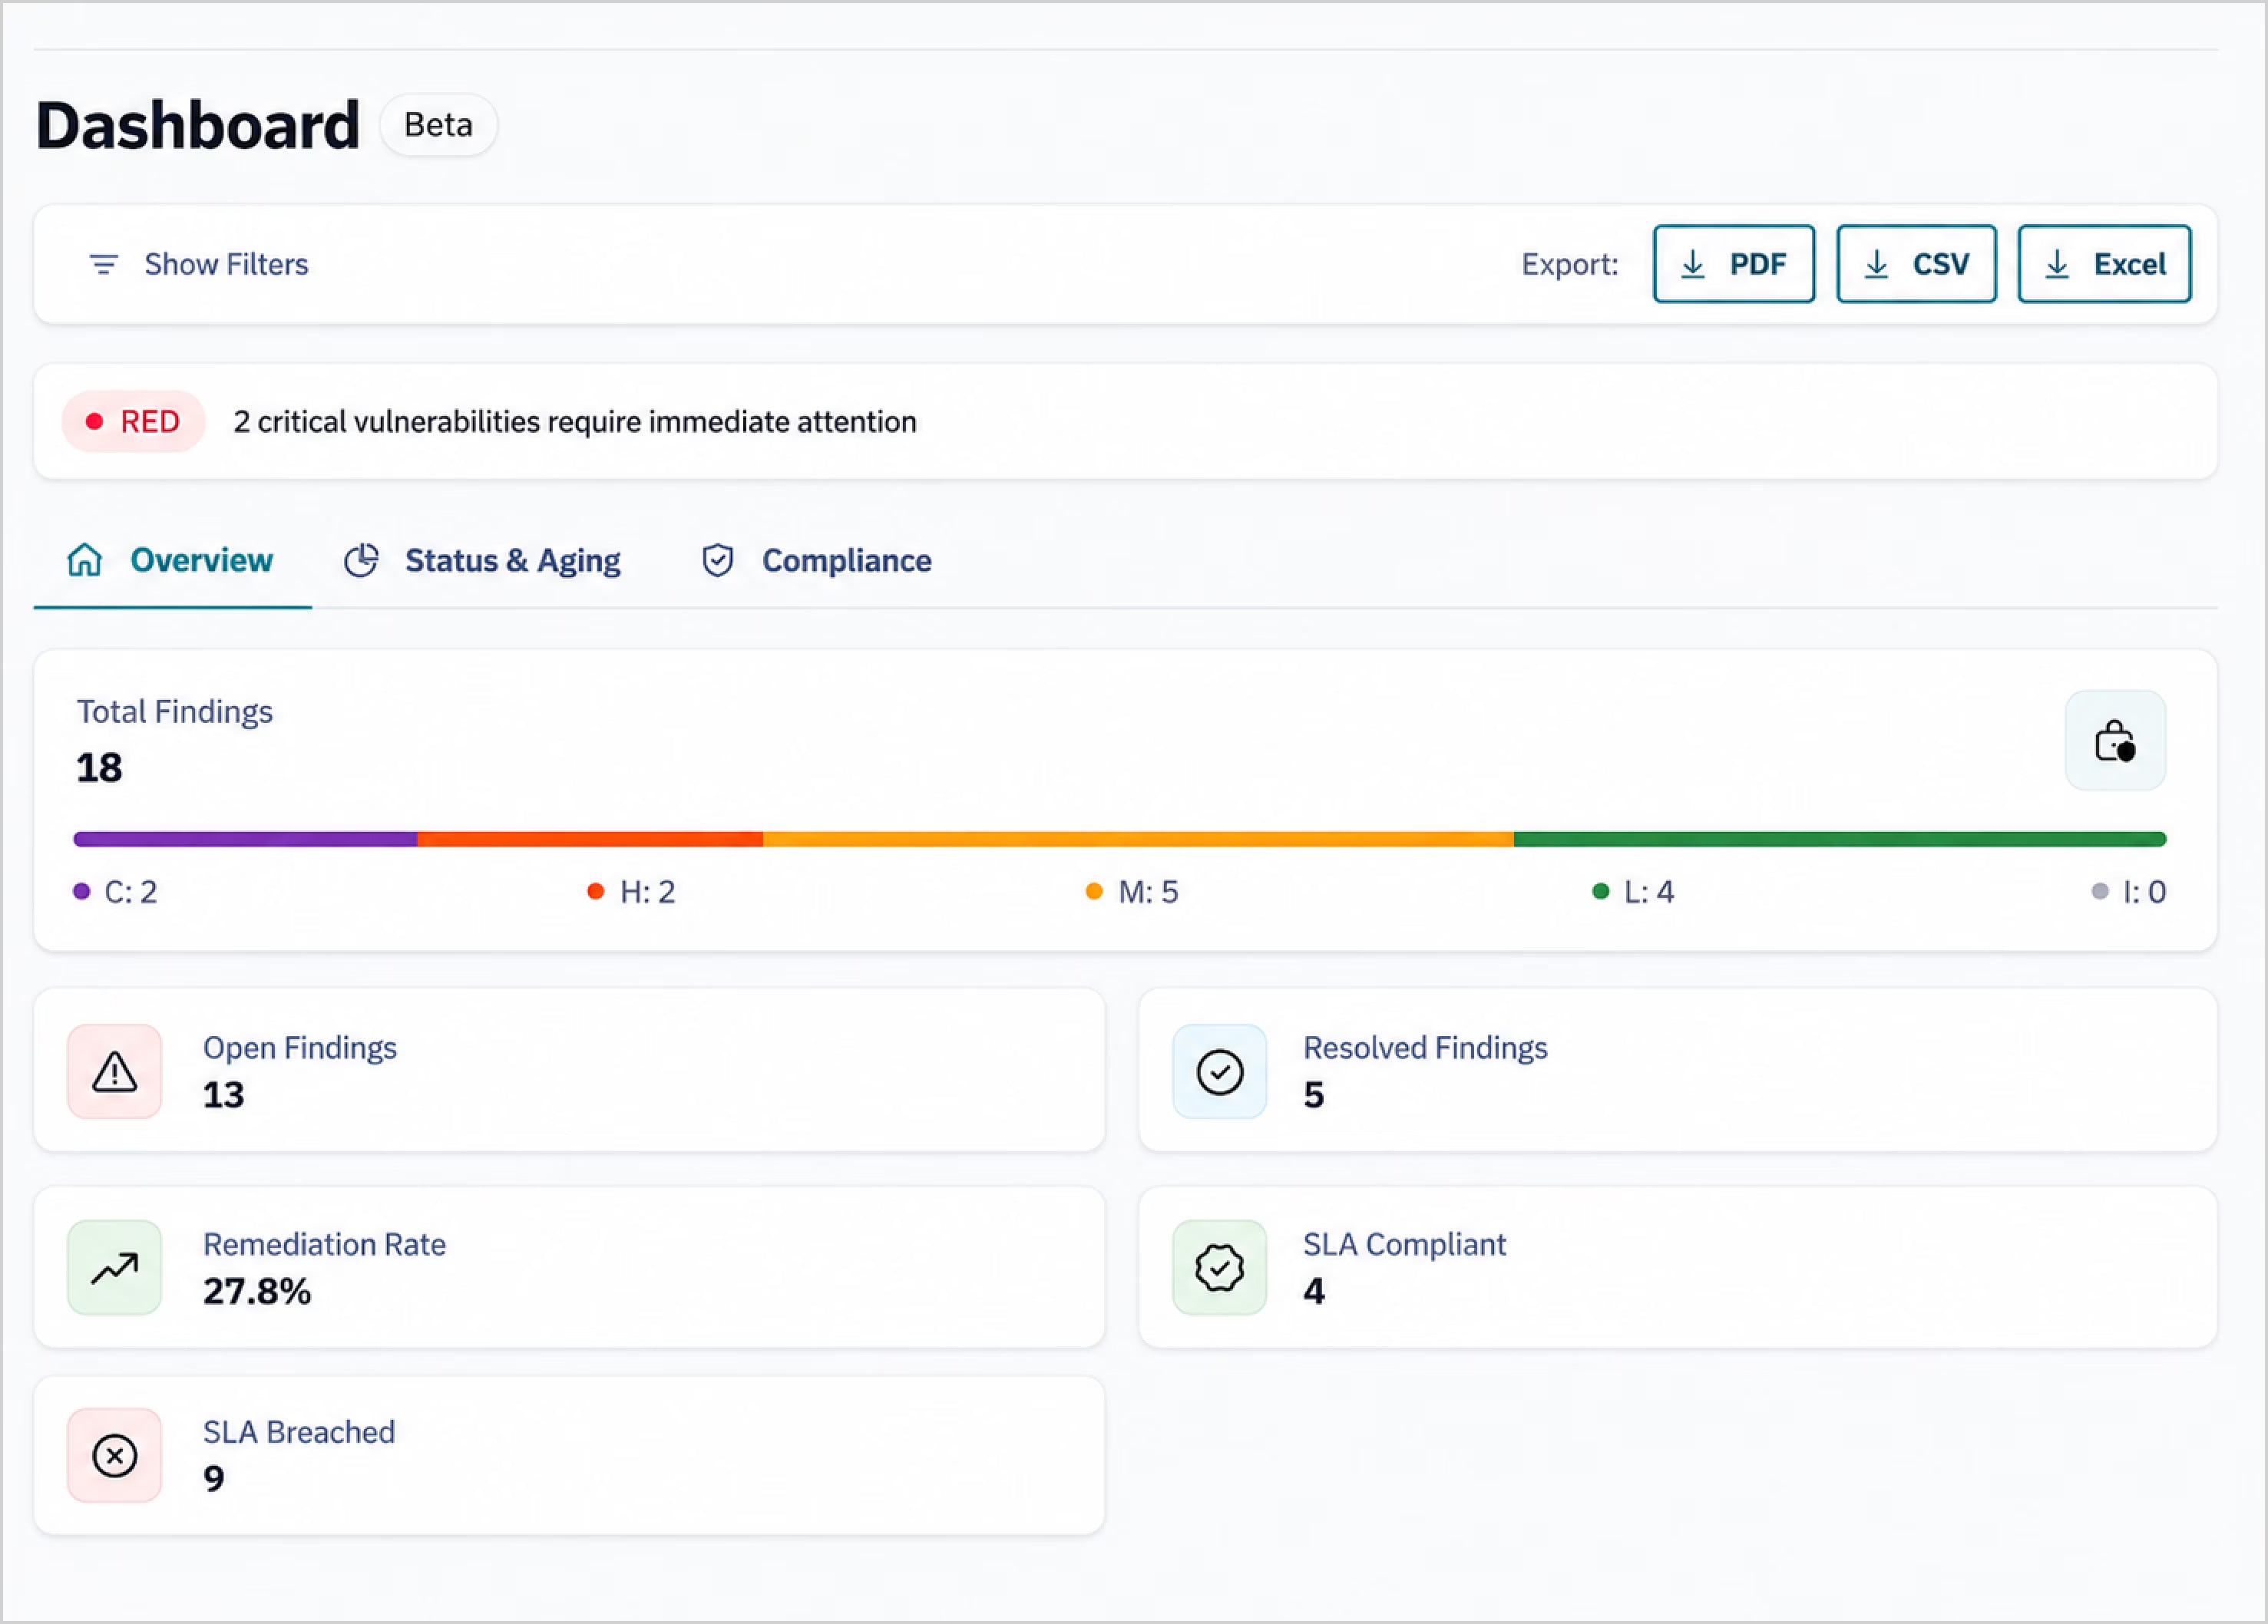The width and height of the screenshot is (2268, 1624).
Task: Click the Beta badge next to Dashboard
Action: [x=438, y=125]
